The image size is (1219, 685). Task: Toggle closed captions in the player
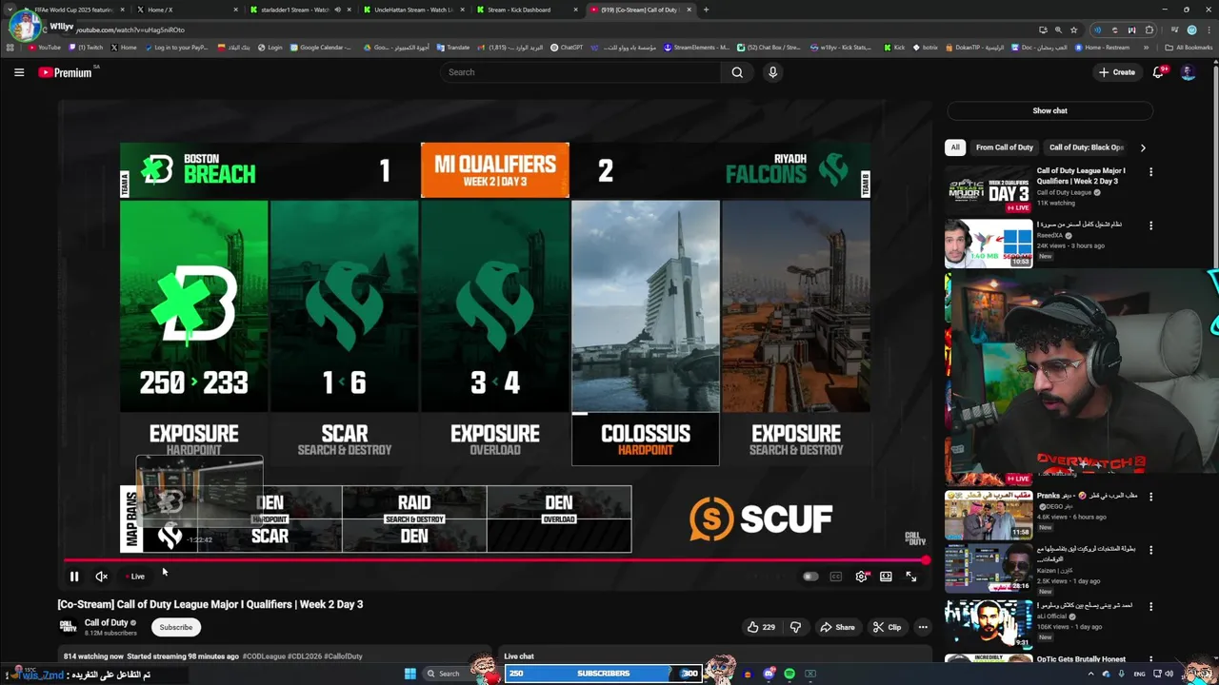click(x=835, y=577)
